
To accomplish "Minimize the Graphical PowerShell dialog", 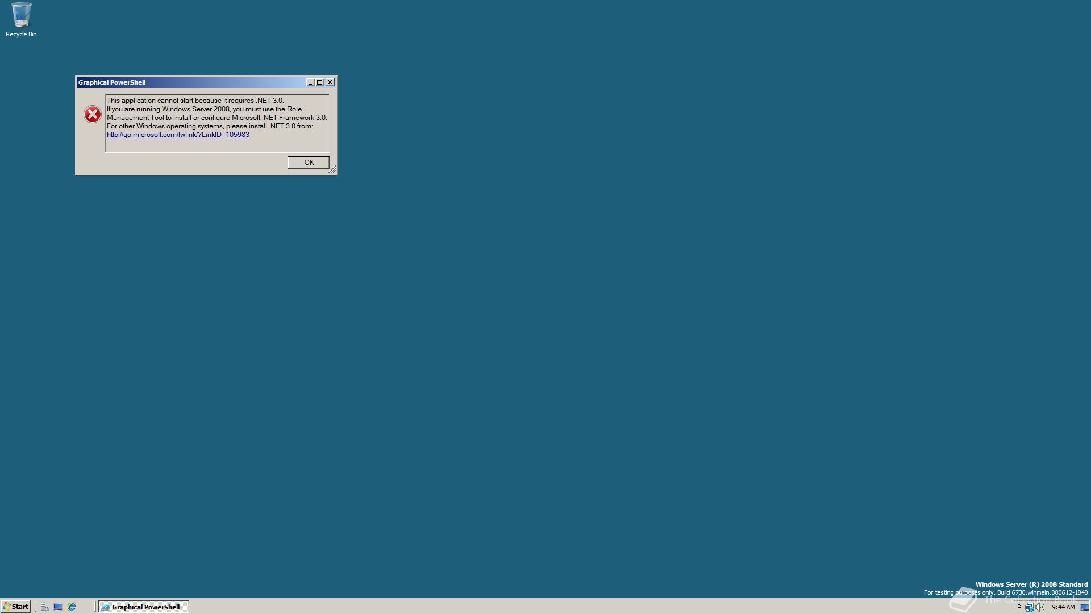I will (310, 82).
